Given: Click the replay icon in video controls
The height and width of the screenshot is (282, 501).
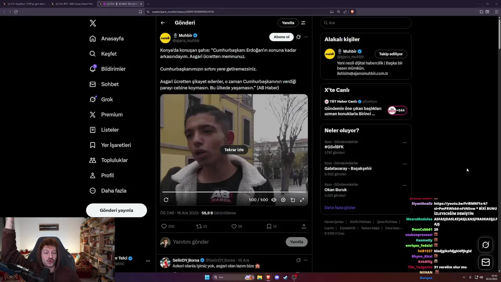Looking at the screenshot, I should (166, 200).
